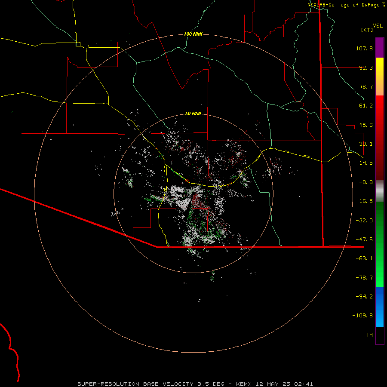Screen dimensions: 387x387
Task: Click the 14.5 legend value
Action: (366, 163)
